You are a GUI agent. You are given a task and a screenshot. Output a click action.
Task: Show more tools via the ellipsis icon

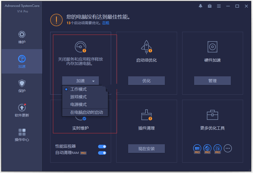click(228, 148)
